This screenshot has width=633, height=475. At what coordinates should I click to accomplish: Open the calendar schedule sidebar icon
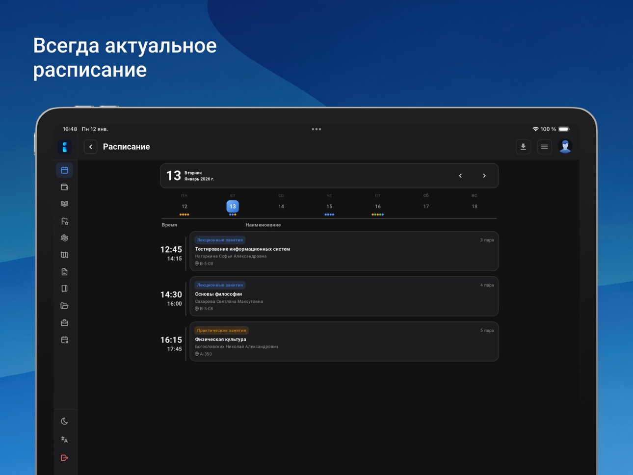click(x=64, y=170)
